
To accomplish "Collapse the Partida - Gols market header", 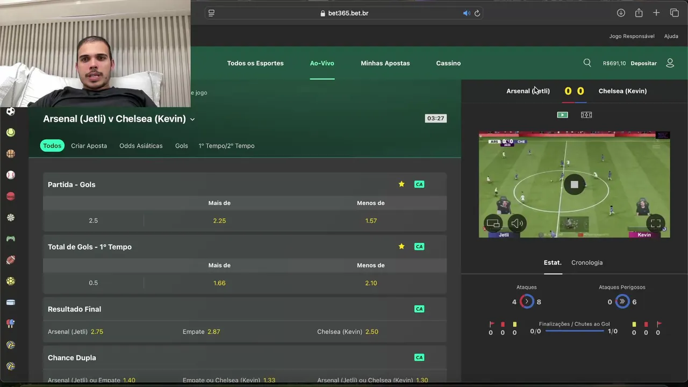I will [x=245, y=184].
